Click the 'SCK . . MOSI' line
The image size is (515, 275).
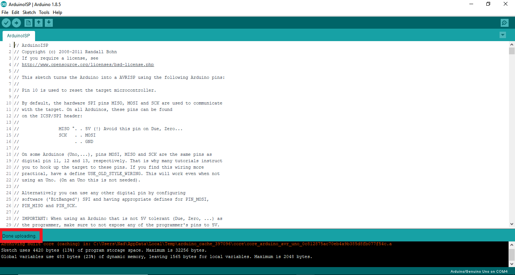click(55, 135)
